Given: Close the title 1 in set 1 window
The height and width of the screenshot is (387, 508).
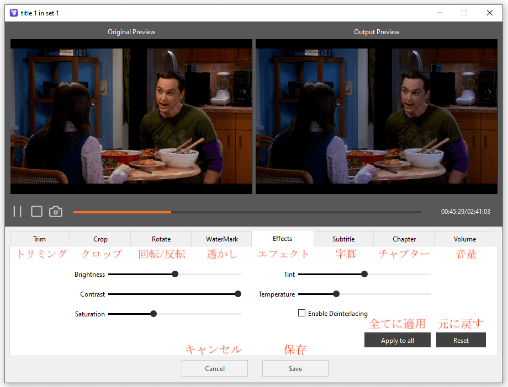Looking at the screenshot, I should (x=490, y=13).
